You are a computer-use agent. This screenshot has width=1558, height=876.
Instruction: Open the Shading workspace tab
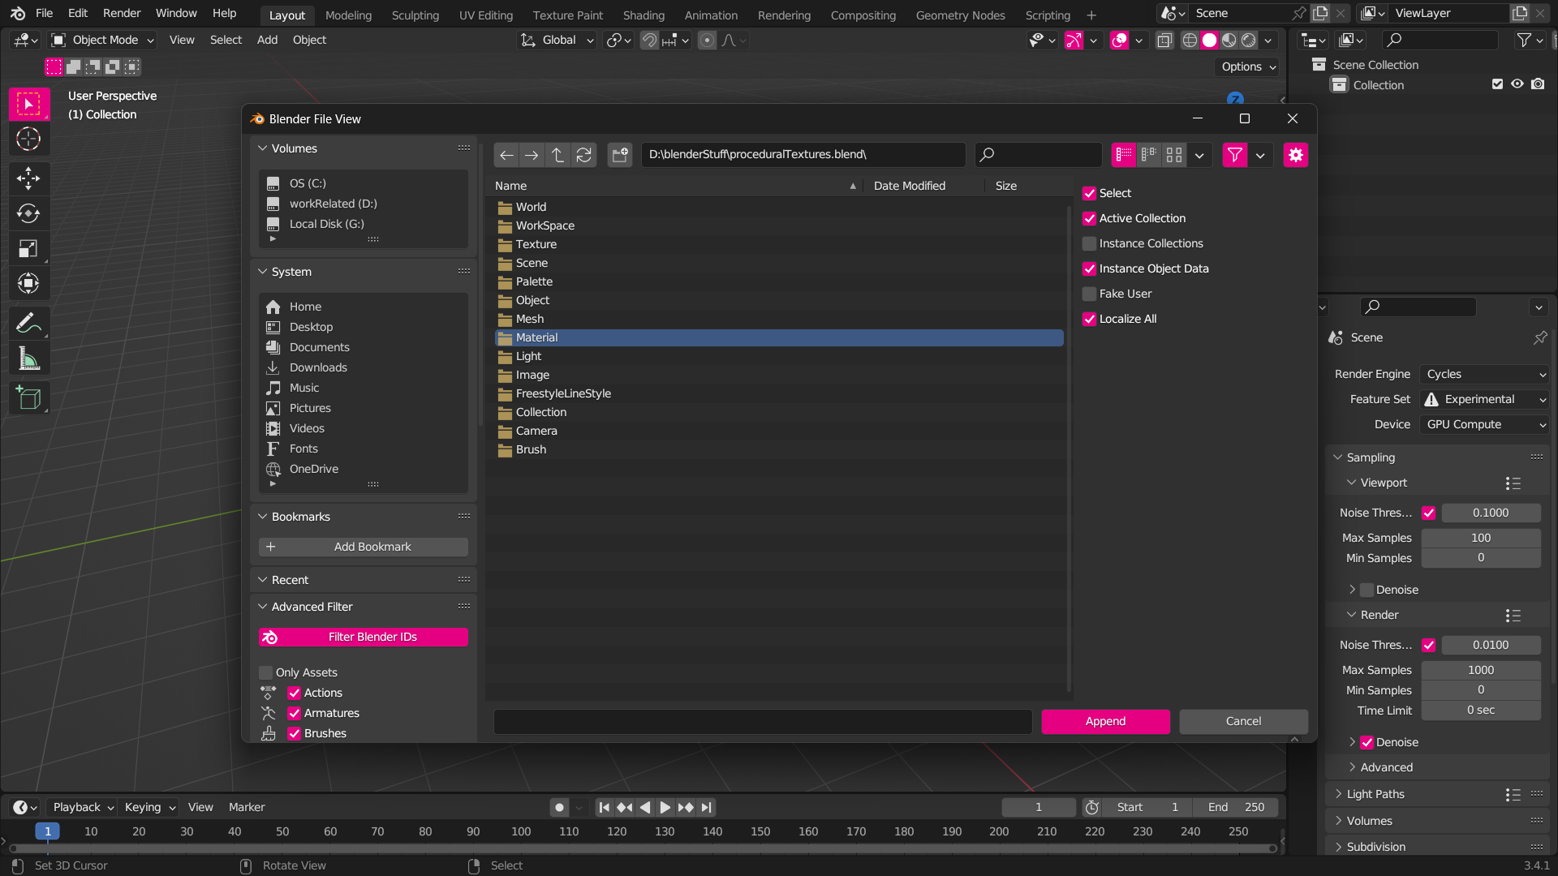coord(643,15)
